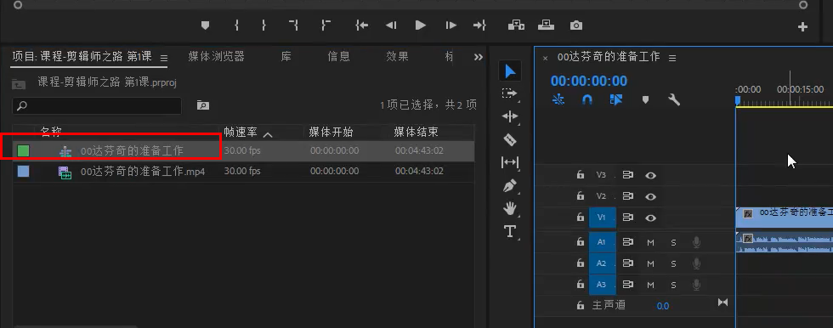Mark In point bracket button
Image resolution: width=833 pixels, height=328 pixels.
(x=236, y=25)
